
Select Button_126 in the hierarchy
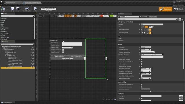[x=13, y=59]
